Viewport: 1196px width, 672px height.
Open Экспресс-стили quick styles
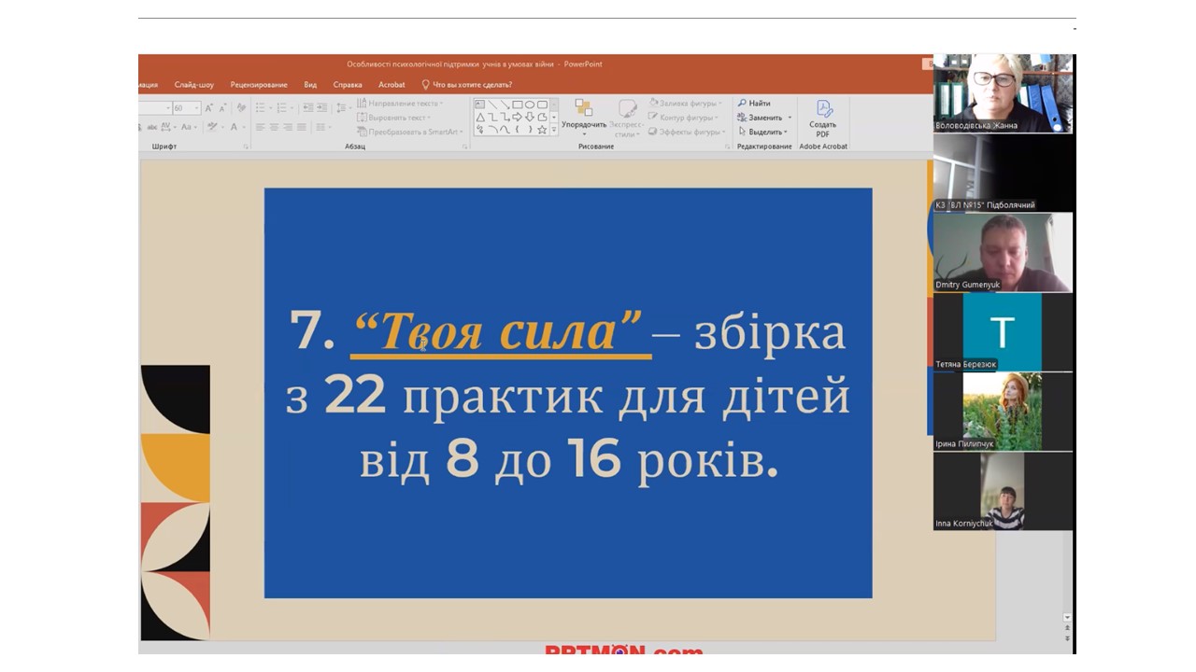627,119
